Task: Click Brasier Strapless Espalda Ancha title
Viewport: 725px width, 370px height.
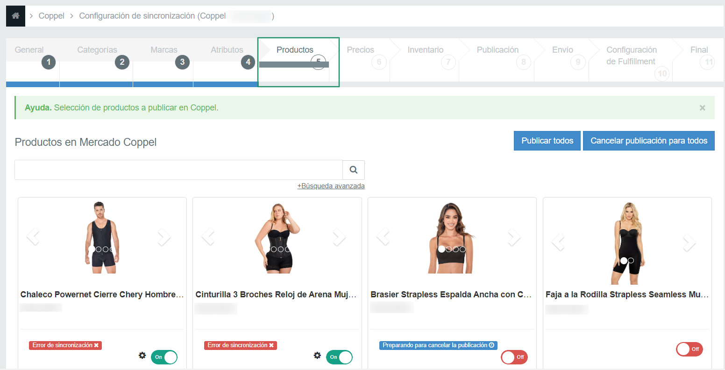Action: tap(452, 295)
